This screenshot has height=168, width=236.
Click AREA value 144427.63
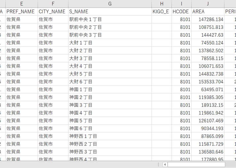pyautogui.click(x=208, y=35)
